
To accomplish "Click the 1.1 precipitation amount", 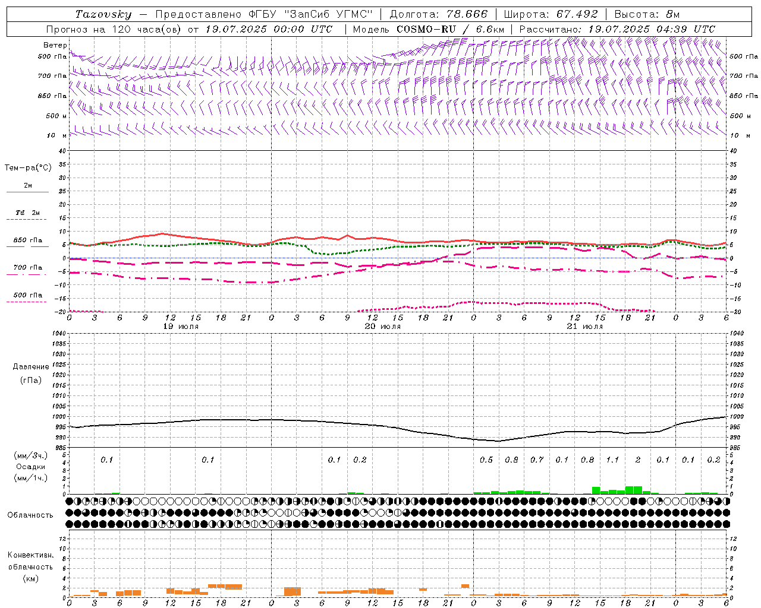I will tap(612, 460).
